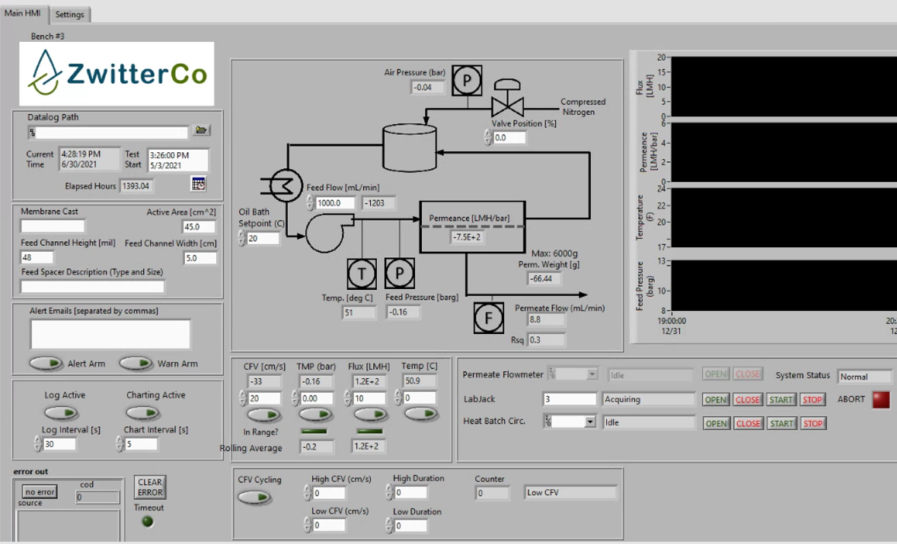
Task: Switch to the Settings tab
Action: tap(70, 14)
